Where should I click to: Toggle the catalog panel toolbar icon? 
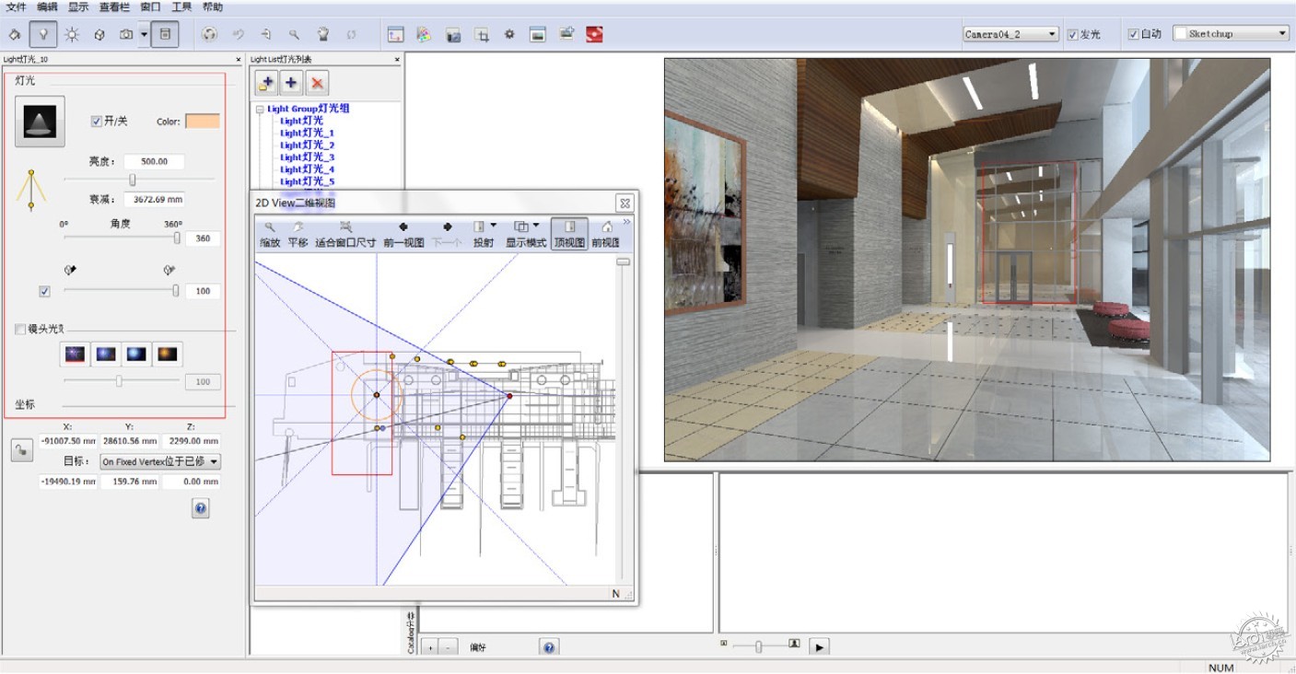(x=165, y=35)
